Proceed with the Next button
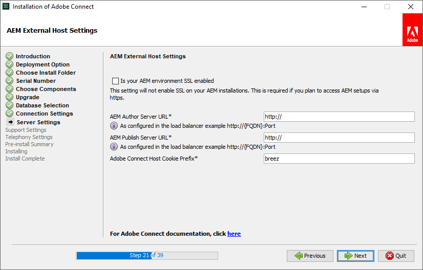The width and height of the screenshot is (423, 270). 355,256
